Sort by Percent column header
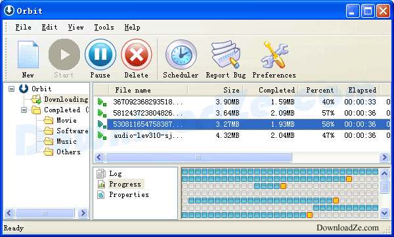 [318, 90]
